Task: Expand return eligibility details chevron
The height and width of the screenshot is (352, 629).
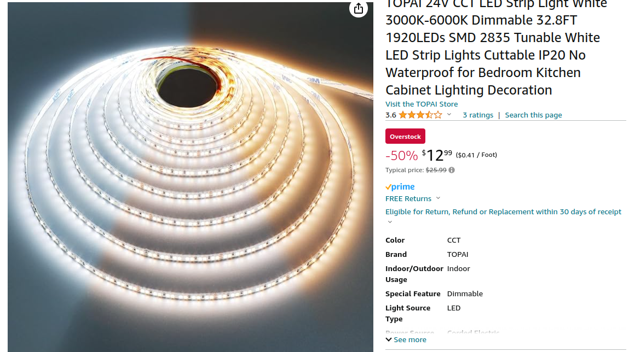Action: click(x=390, y=222)
